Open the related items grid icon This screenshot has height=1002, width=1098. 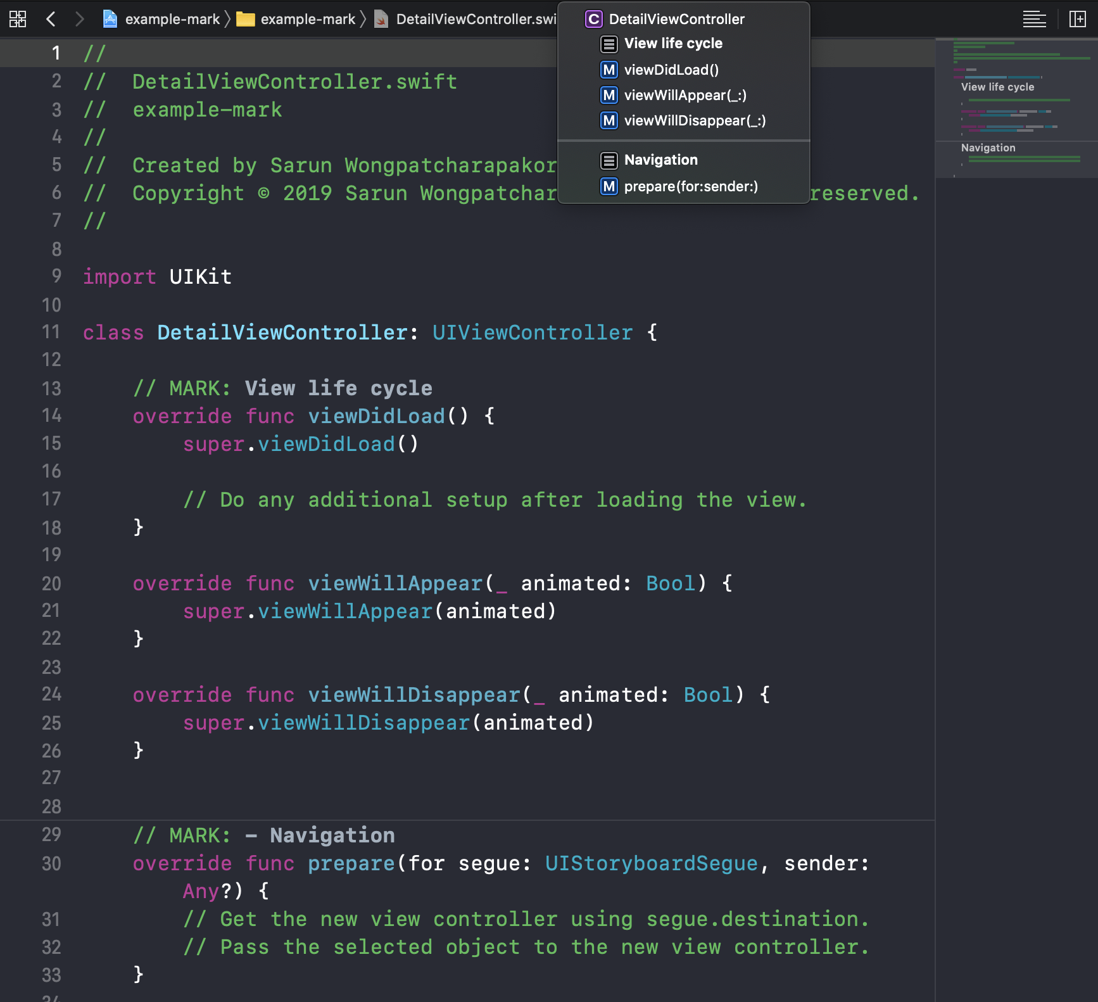tap(18, 19)
